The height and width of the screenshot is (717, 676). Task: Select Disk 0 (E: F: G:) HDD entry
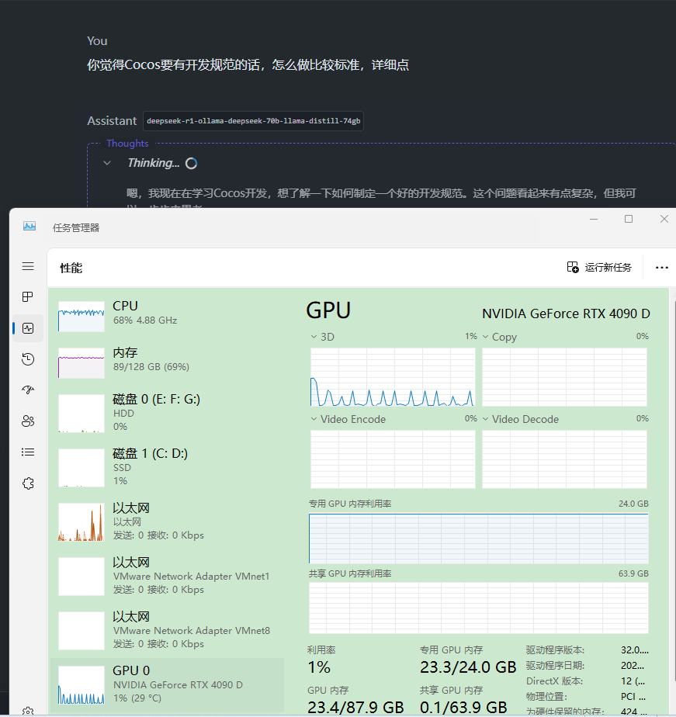click(168, 413)
